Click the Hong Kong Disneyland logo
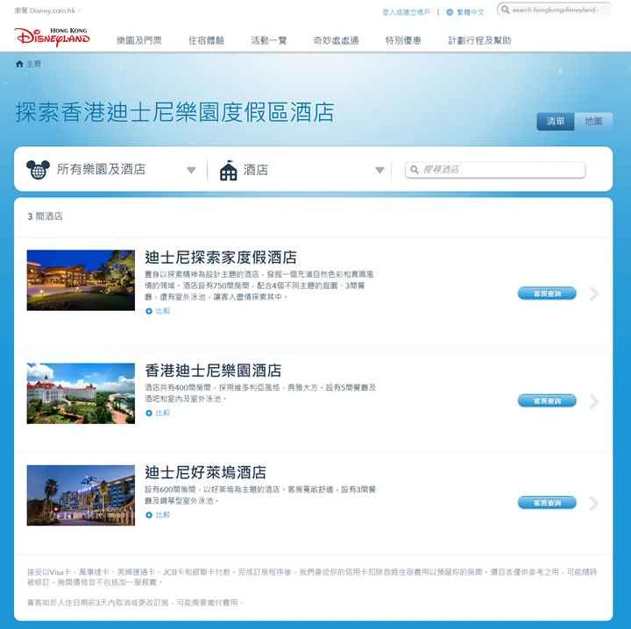The height and width of the screenshot is (629, 631). point(52,37)
